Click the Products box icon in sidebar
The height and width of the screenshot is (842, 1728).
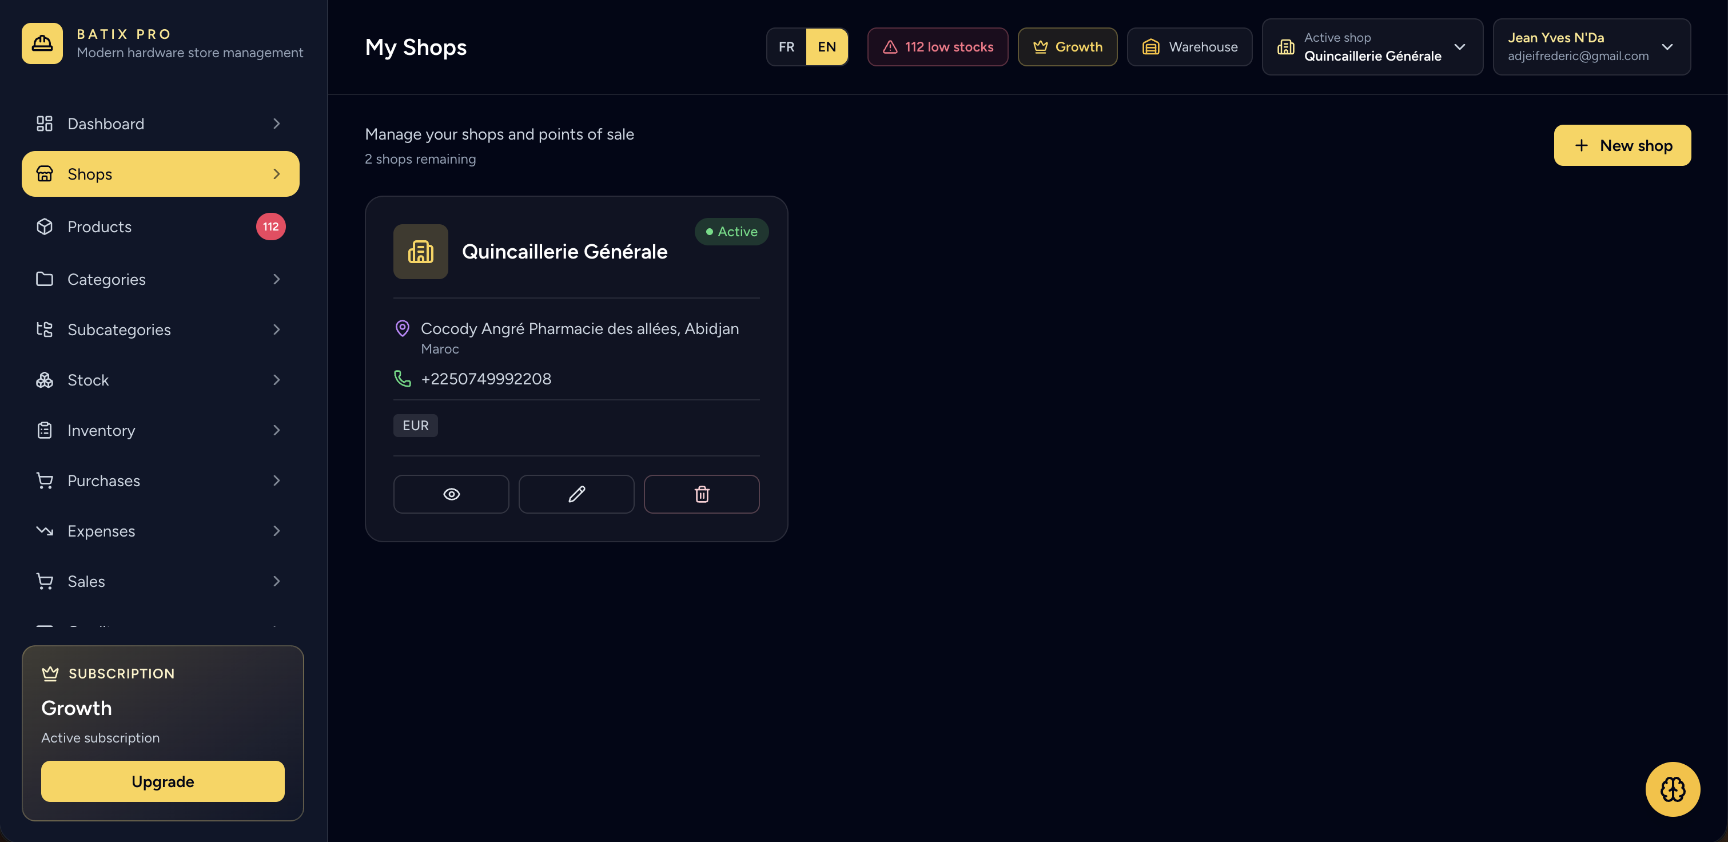[44, 227]
